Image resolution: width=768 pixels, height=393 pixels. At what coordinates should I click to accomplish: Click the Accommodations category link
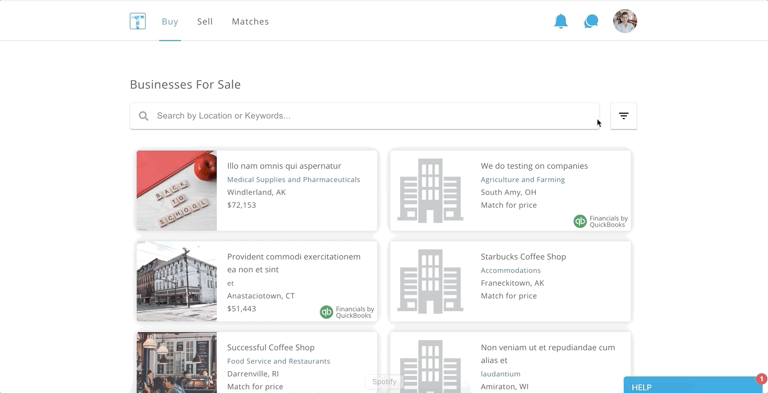click(511, 271)
